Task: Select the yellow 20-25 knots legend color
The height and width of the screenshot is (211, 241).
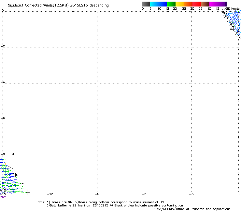Action: 180,4
